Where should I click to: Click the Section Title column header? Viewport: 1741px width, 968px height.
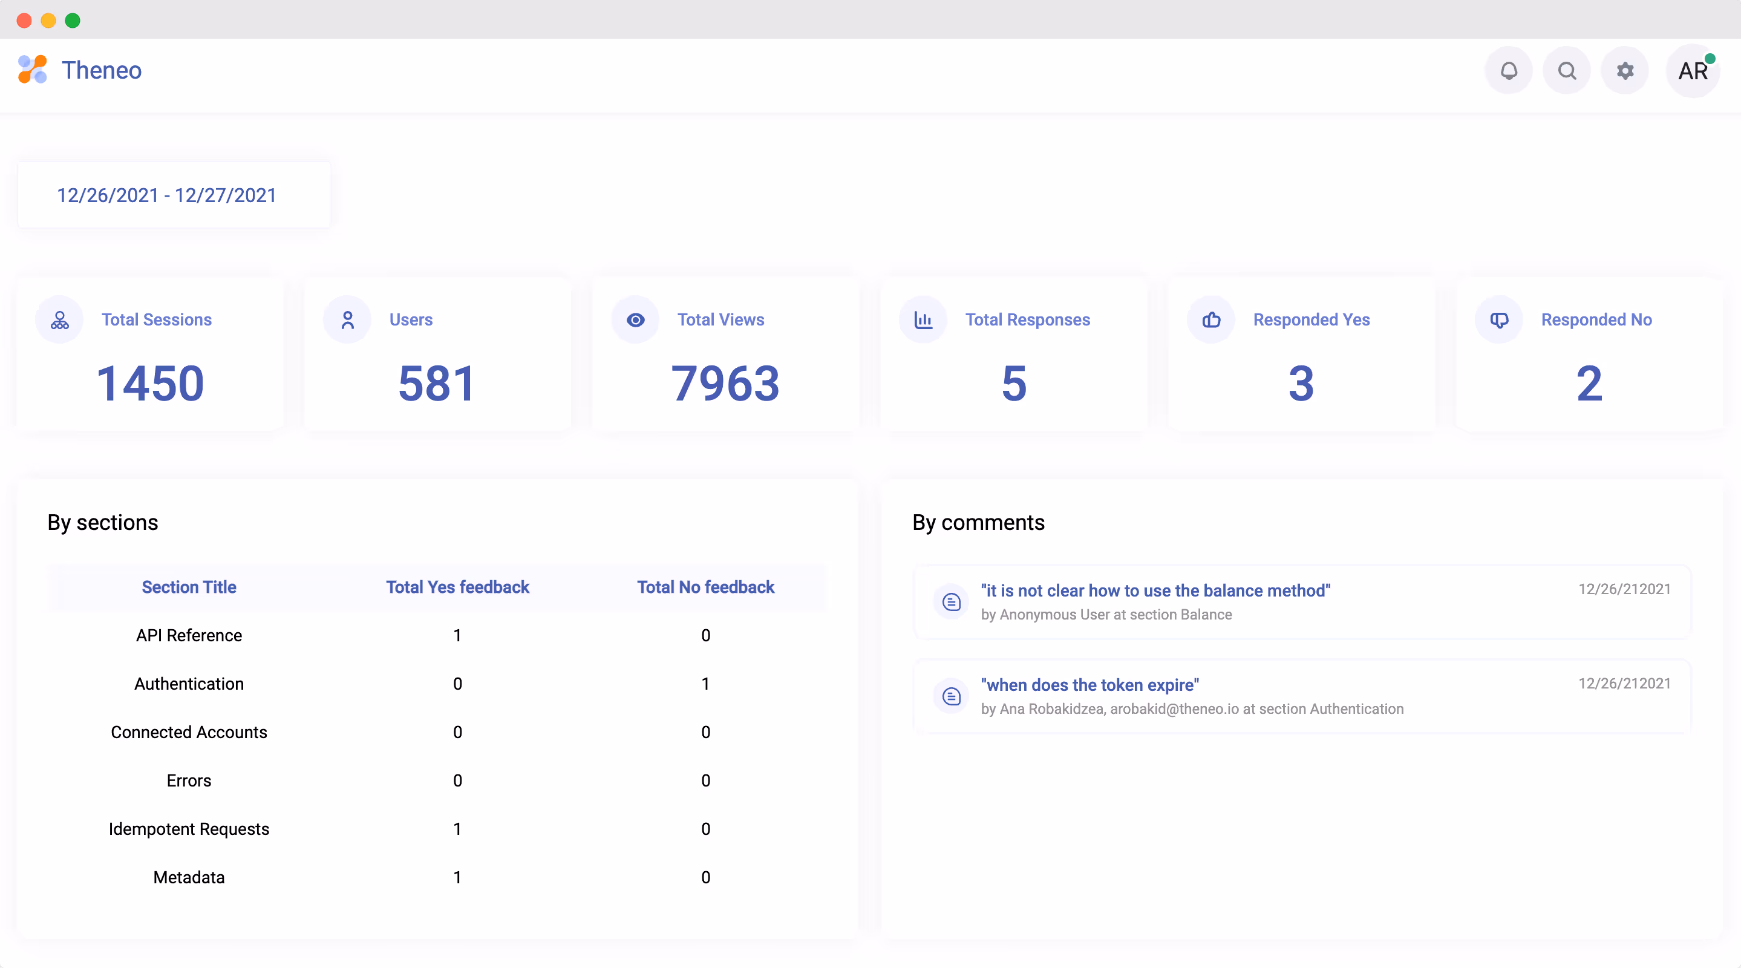[x=189, y=587]
